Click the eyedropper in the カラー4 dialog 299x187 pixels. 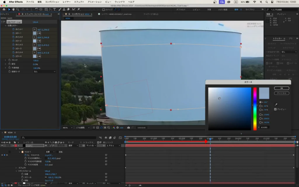pyautogui.click(x=276, y=104)
